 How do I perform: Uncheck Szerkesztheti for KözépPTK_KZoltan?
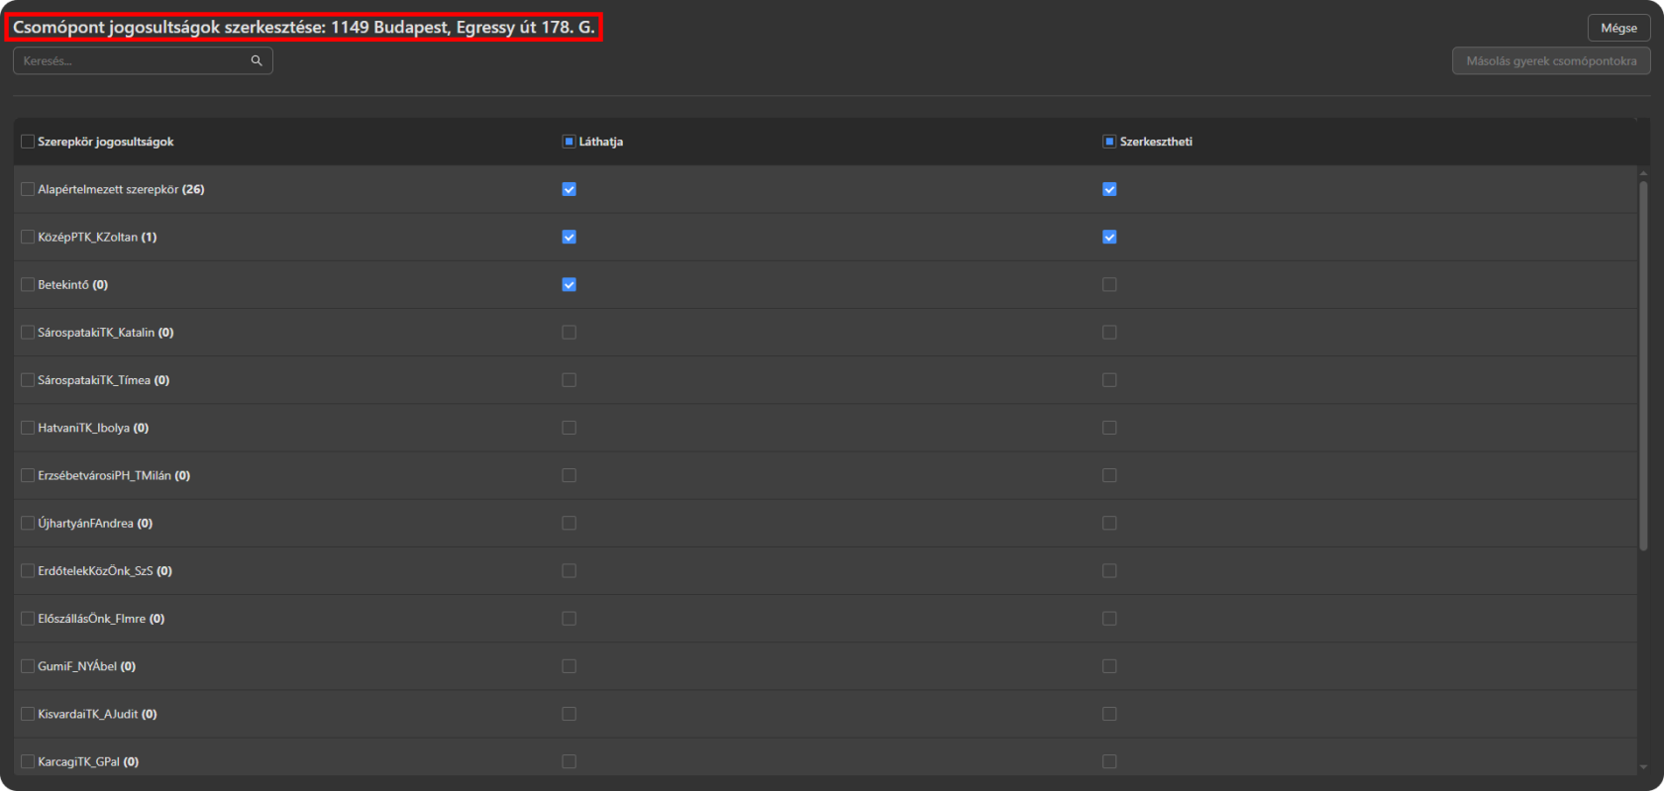click(1109, 237)
